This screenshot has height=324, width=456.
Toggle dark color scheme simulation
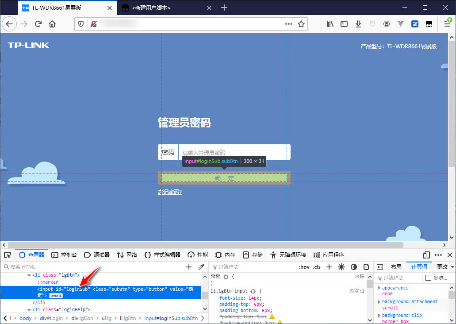354,267
